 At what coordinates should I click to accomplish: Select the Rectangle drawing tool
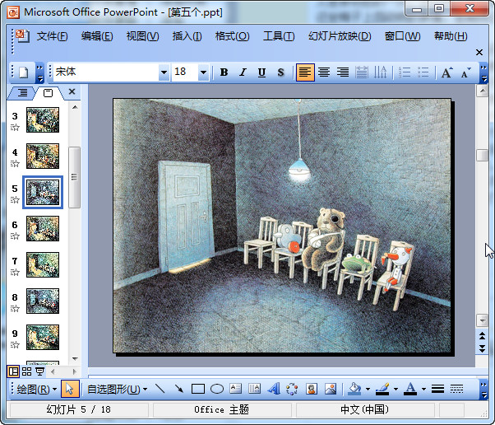click(198, 389)
